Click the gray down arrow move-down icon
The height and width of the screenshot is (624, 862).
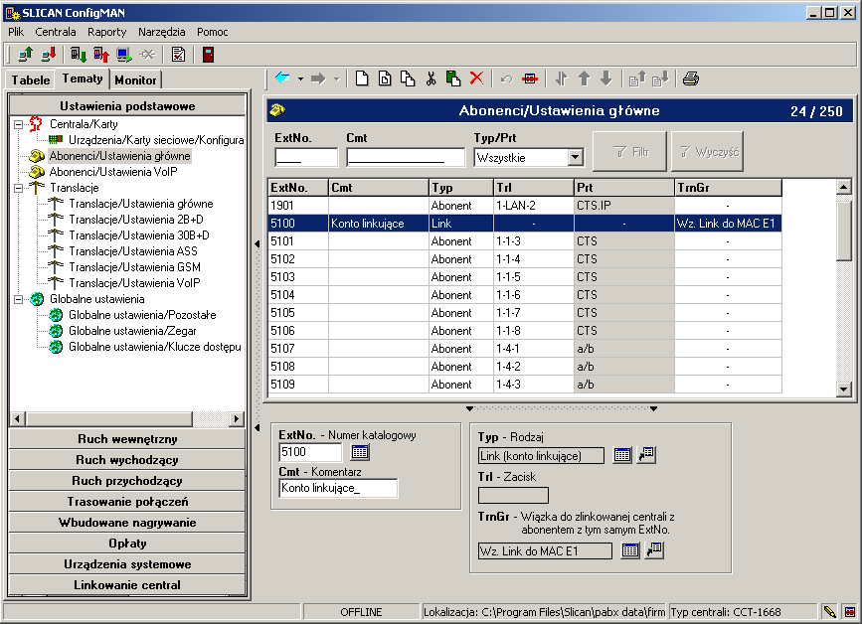point(605,78)
